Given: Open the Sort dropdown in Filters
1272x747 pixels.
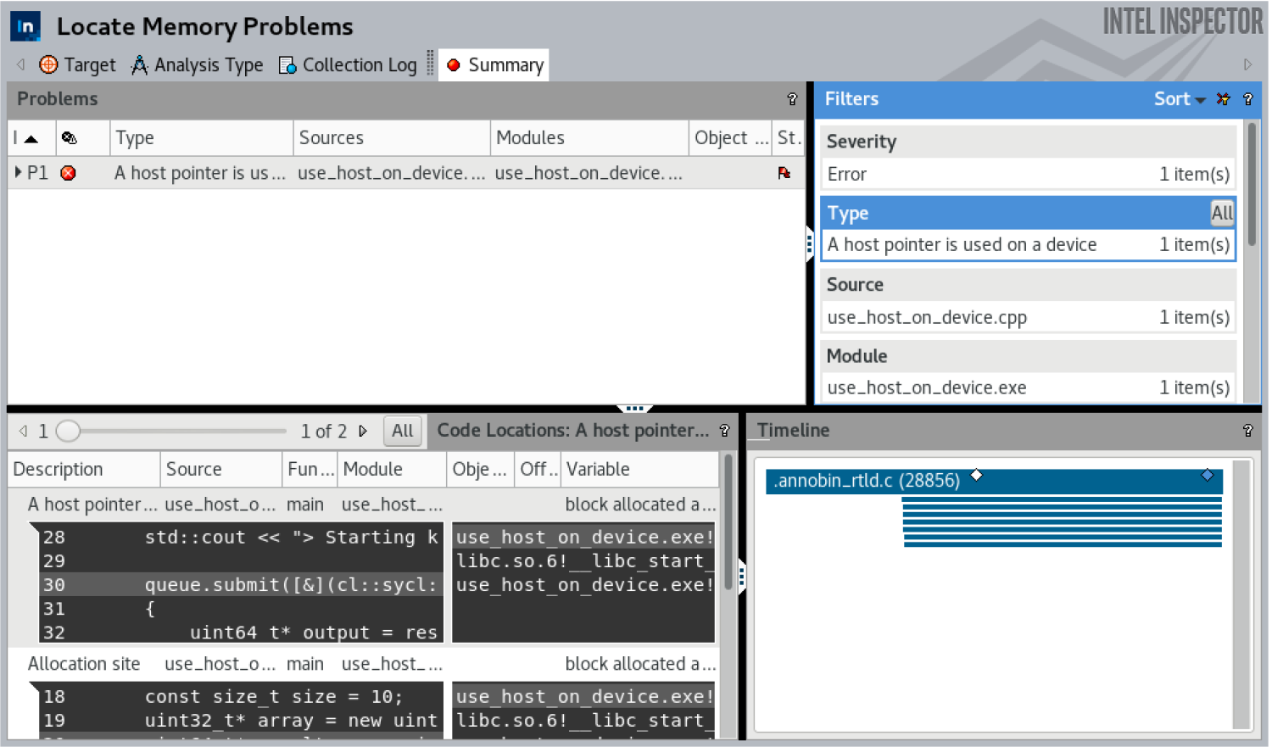Looking at the screenshot, I should click(x=1180, y=99).
